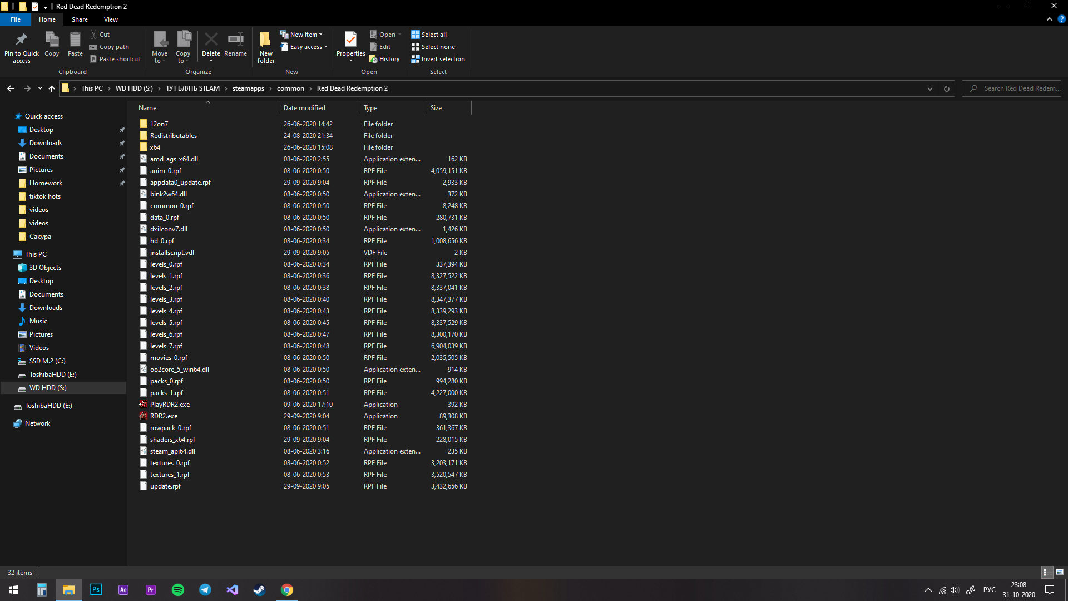Invert selection in ribbon
This screenshot has width=1068, height=601.
(438, 59)
